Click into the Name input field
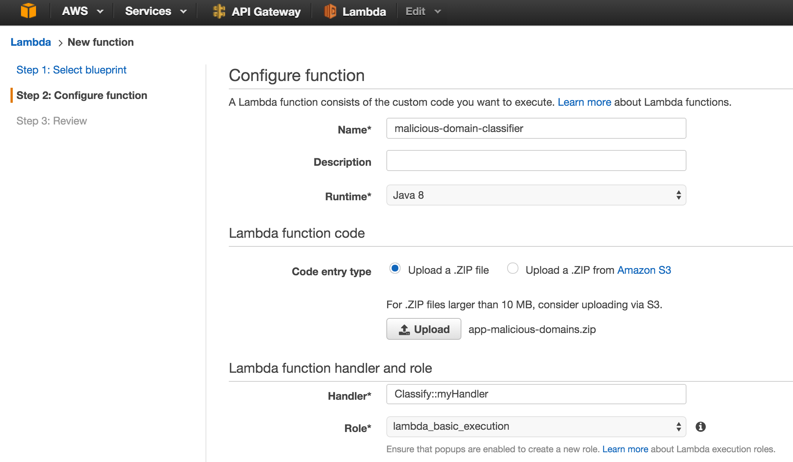Image resolution: width=793 pixels, height=462 pixels. 536,128
